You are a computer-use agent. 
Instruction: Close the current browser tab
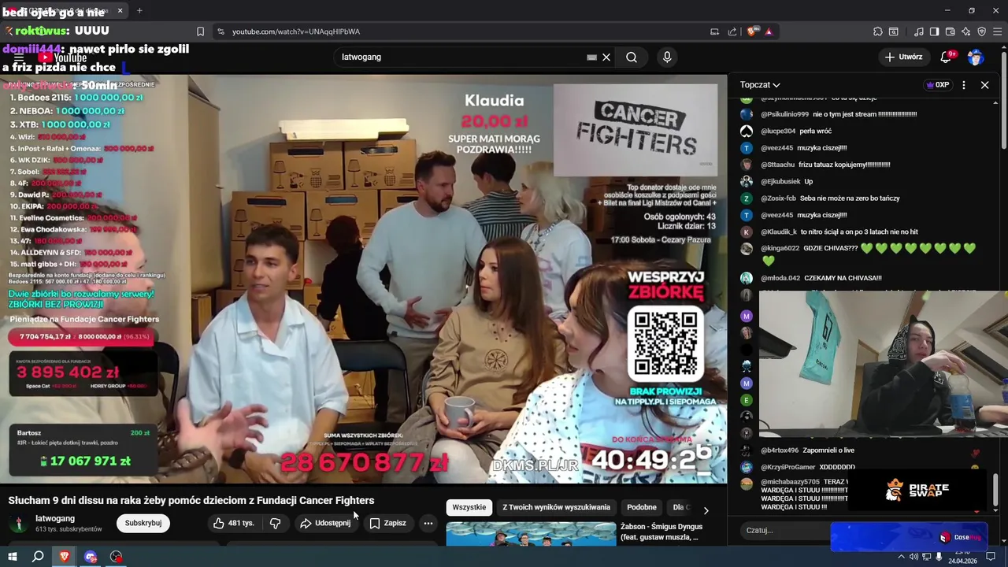tap(120, 11)
